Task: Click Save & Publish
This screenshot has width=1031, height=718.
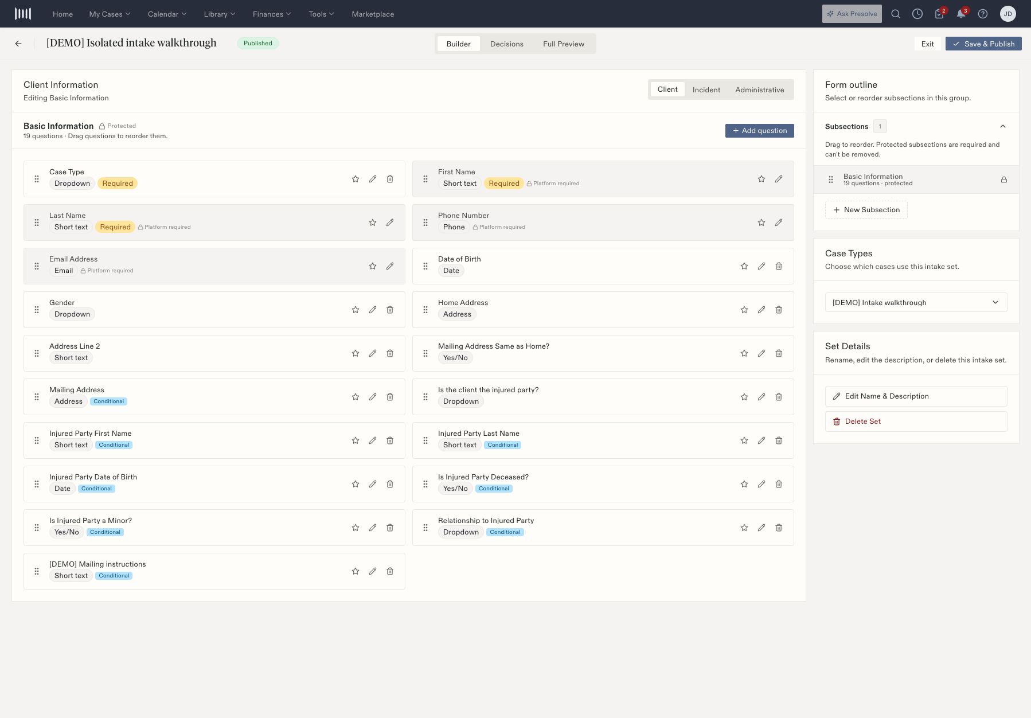Action: click(x=983, y=44)
